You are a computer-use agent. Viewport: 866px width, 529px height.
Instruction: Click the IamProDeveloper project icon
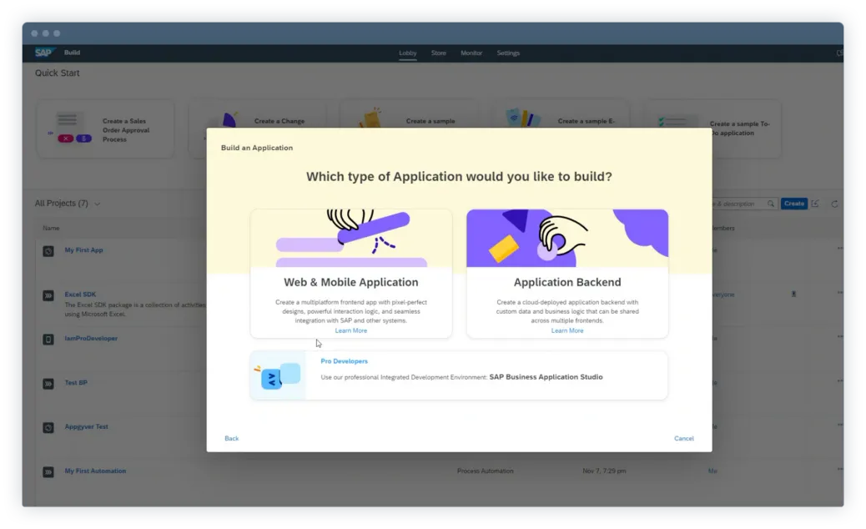(x=48, y=340)
